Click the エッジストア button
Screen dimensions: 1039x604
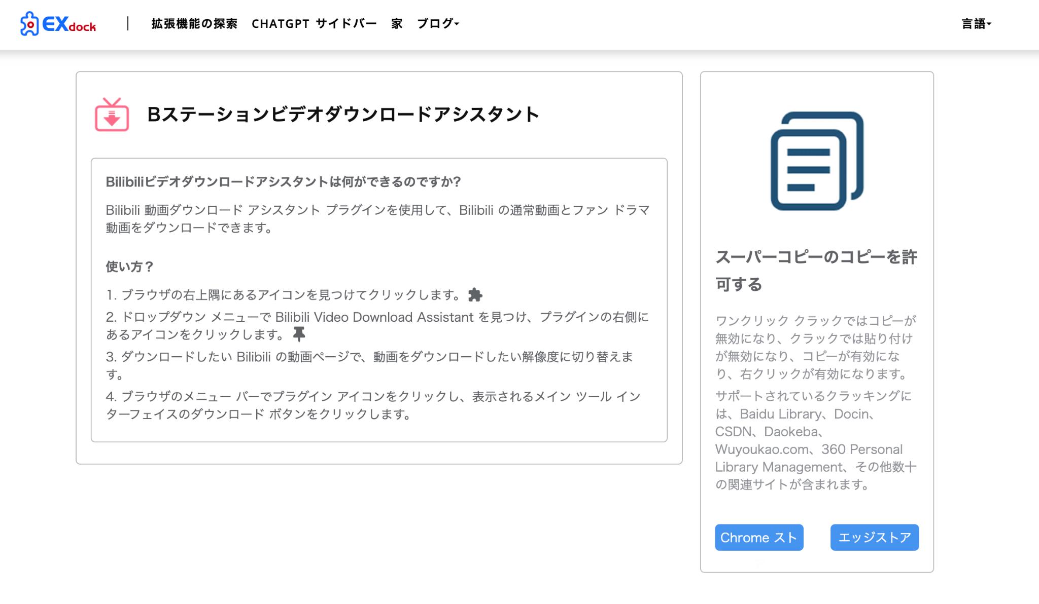(x=875, y=537)
